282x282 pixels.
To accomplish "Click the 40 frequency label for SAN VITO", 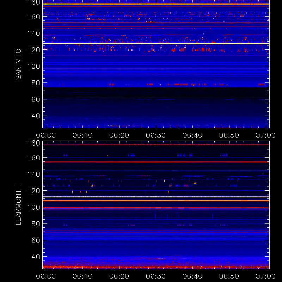I will (x=36, y=116).
